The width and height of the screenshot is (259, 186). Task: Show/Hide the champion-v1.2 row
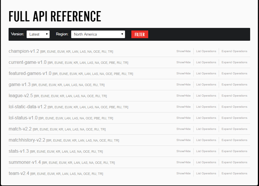coord(184,51)
